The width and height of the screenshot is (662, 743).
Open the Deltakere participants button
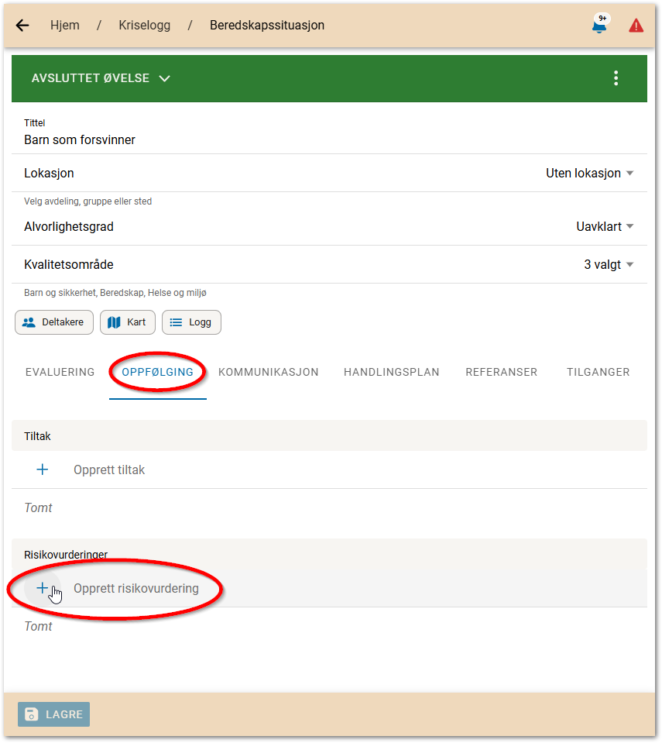(x=54, y=322)
